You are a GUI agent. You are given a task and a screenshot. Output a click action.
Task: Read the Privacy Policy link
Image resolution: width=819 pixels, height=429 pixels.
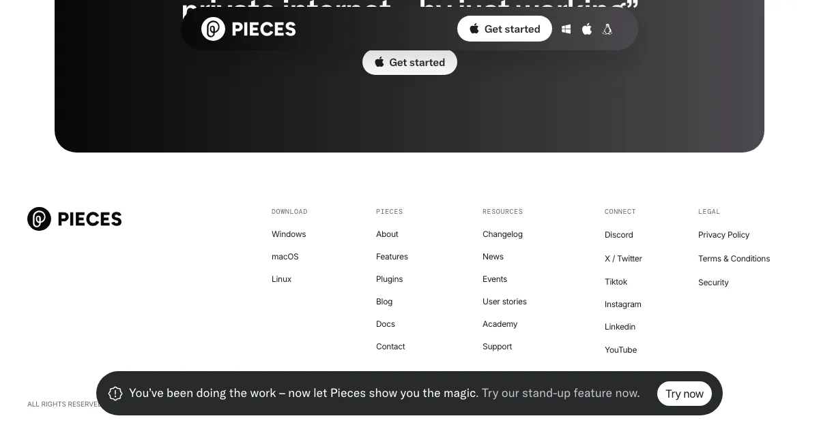point(723,235)
